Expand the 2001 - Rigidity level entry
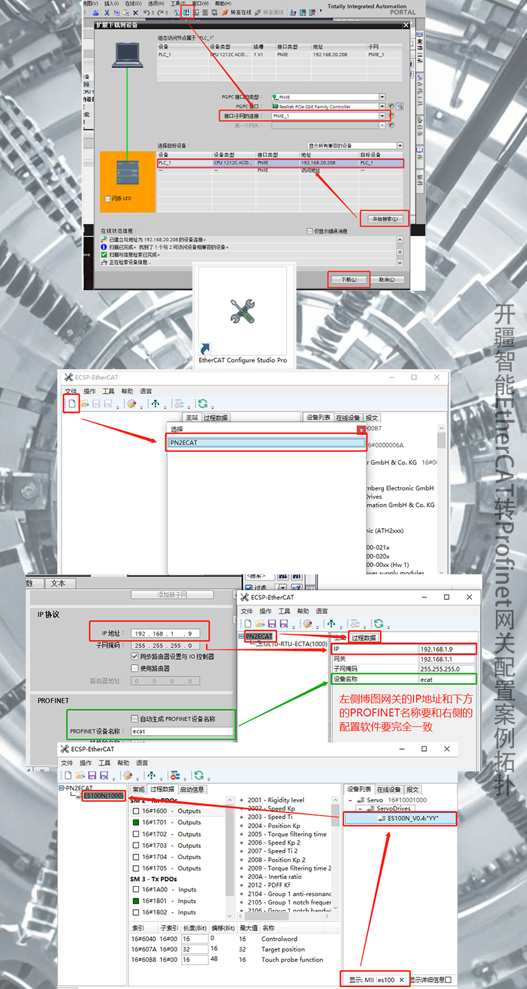Screen dimensions: 527x989 [x=241, y=800]
